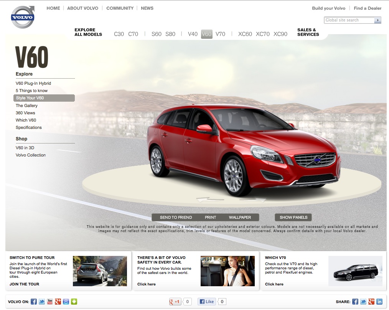Share this page on Twitter
The height and width of the screenshot is (310, 389).
pyautogui.click(x=363, y=302)
